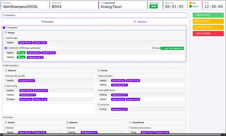Click the Agitator RUN spinner badge
The image size is (226, 136).
click(21, 53)
